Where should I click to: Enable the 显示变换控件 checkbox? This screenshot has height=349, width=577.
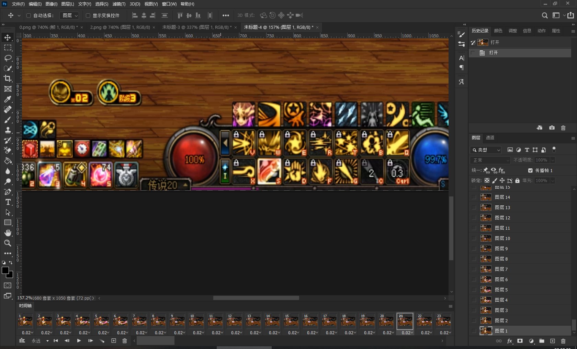pos(88,15)
